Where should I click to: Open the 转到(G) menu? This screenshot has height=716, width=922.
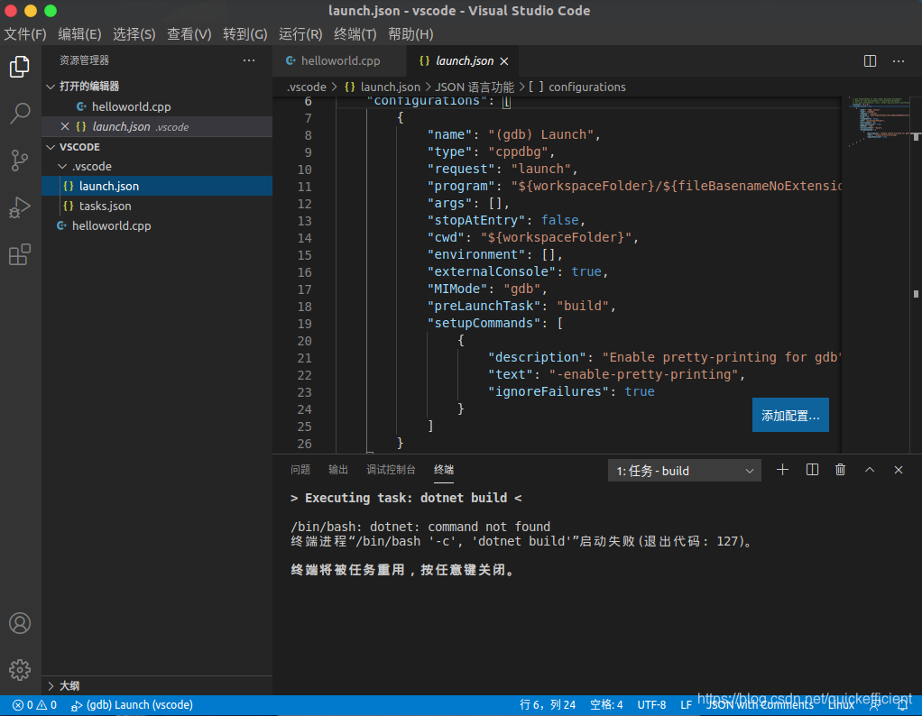(x=244, y=34)
